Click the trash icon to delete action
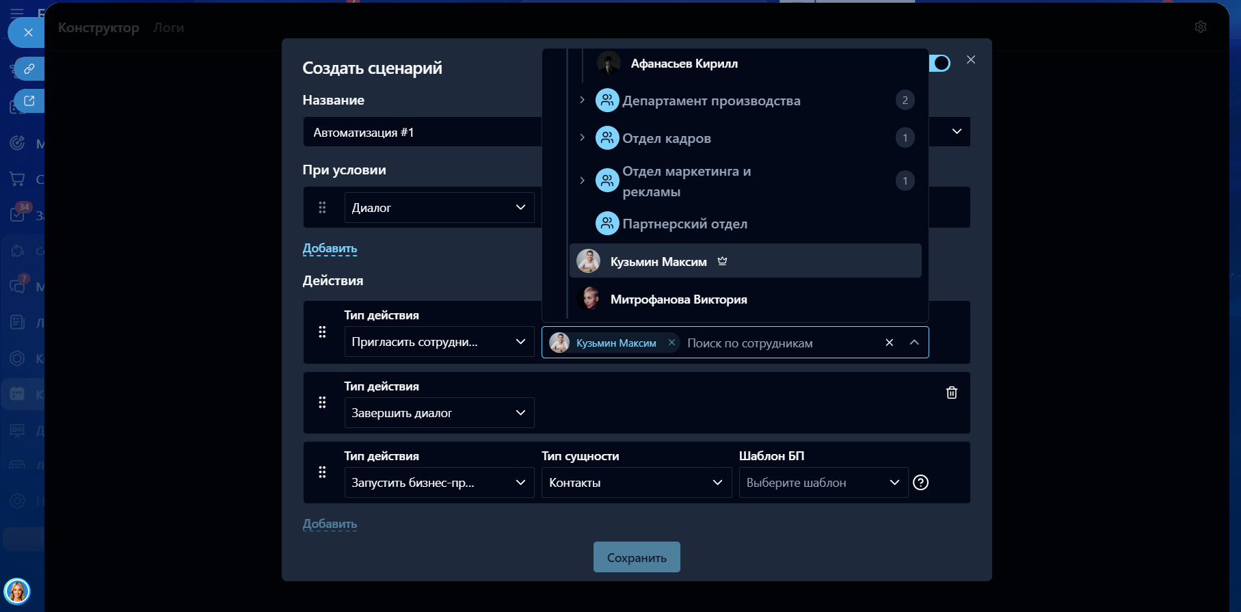 click(x=951, y=393)
